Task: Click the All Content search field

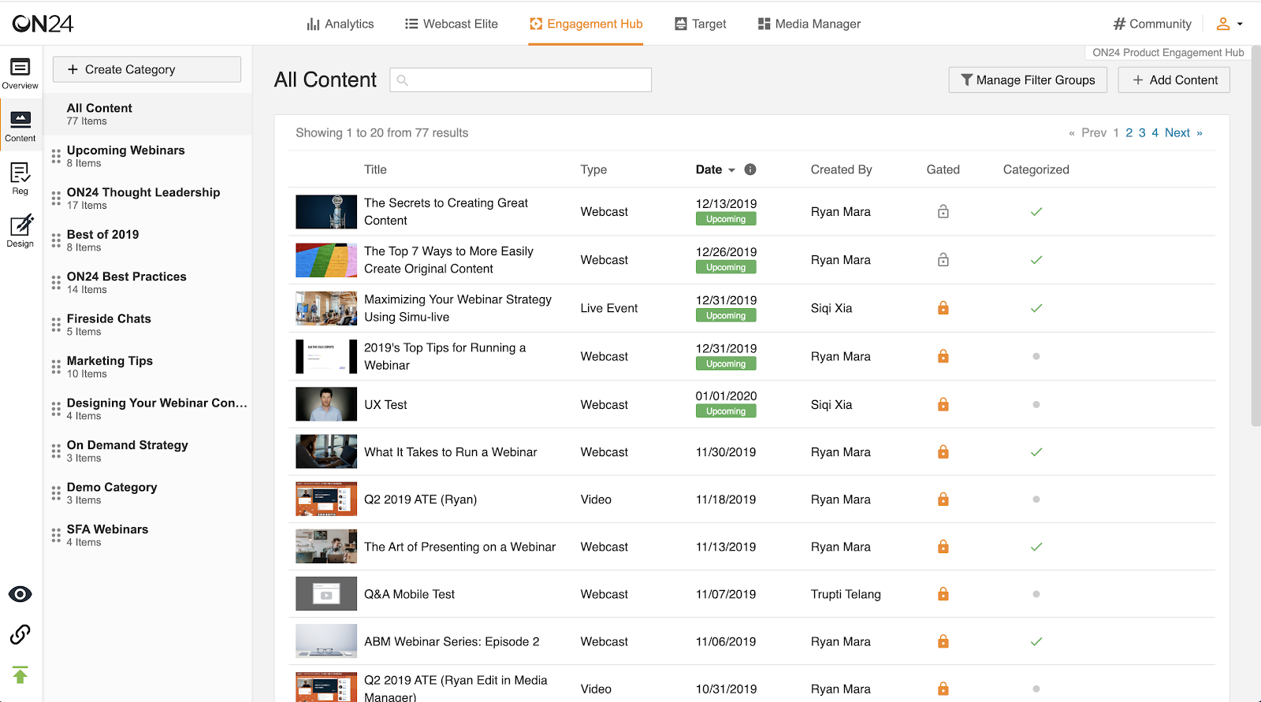Action: point(521,80)
